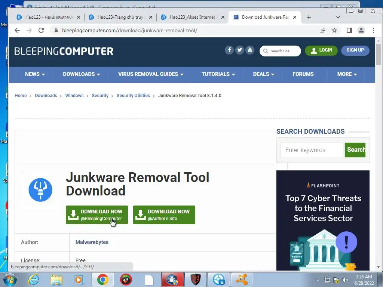This screenshot has height=287, width=383.
Task: Open Windows Explorer folder taskbar icon
Action: [56, 280]
